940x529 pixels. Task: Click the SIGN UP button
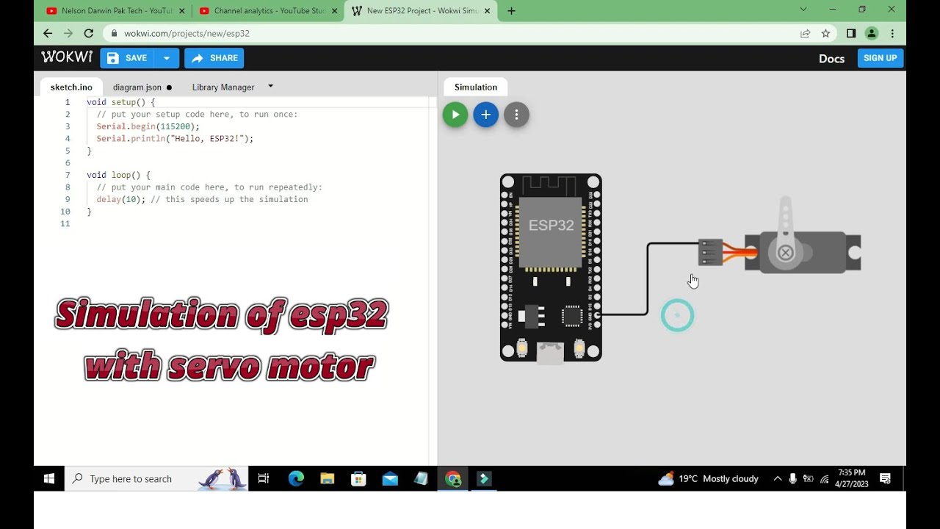[x=881, y=58]
